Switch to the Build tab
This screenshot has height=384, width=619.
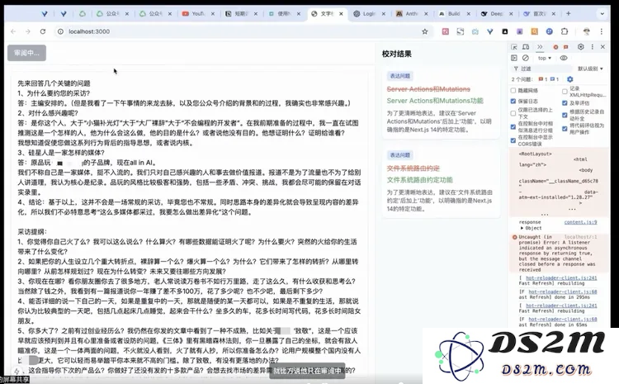coord(454,13)
